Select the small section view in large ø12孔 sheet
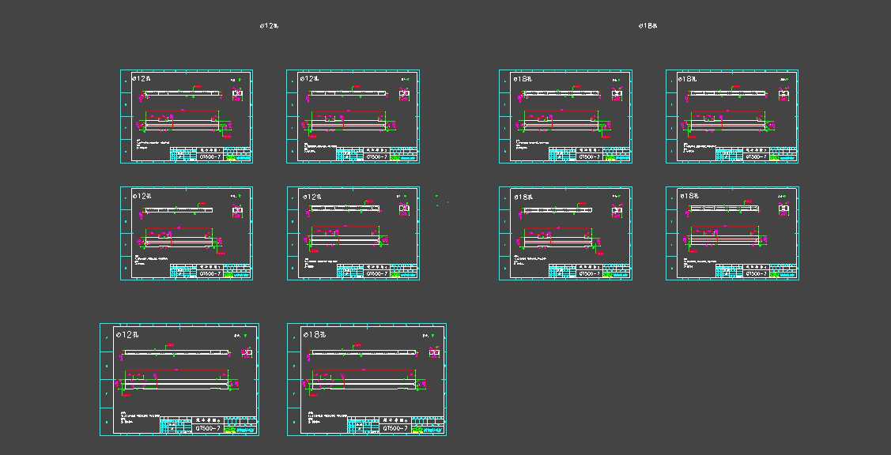The width and height of the screenshot is (891, 455). point(247,353)
